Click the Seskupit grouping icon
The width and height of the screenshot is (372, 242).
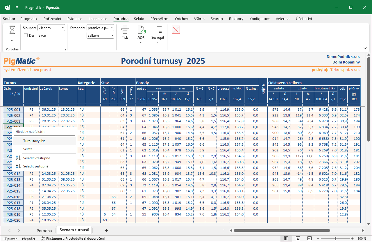(158, 30)
